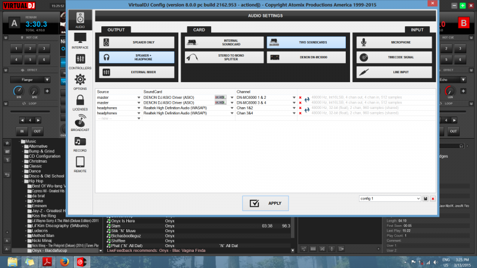Select Speaker + Headphone output option

click(x=137, y=57)
